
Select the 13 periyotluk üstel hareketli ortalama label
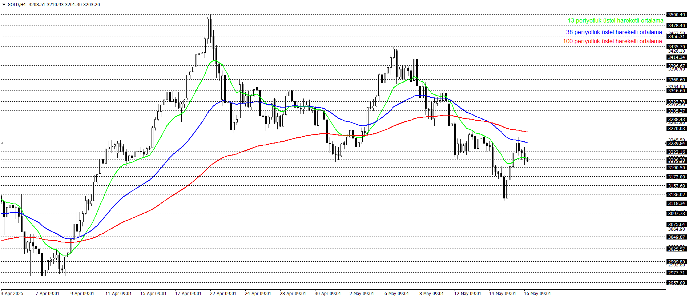coord(616,21)
